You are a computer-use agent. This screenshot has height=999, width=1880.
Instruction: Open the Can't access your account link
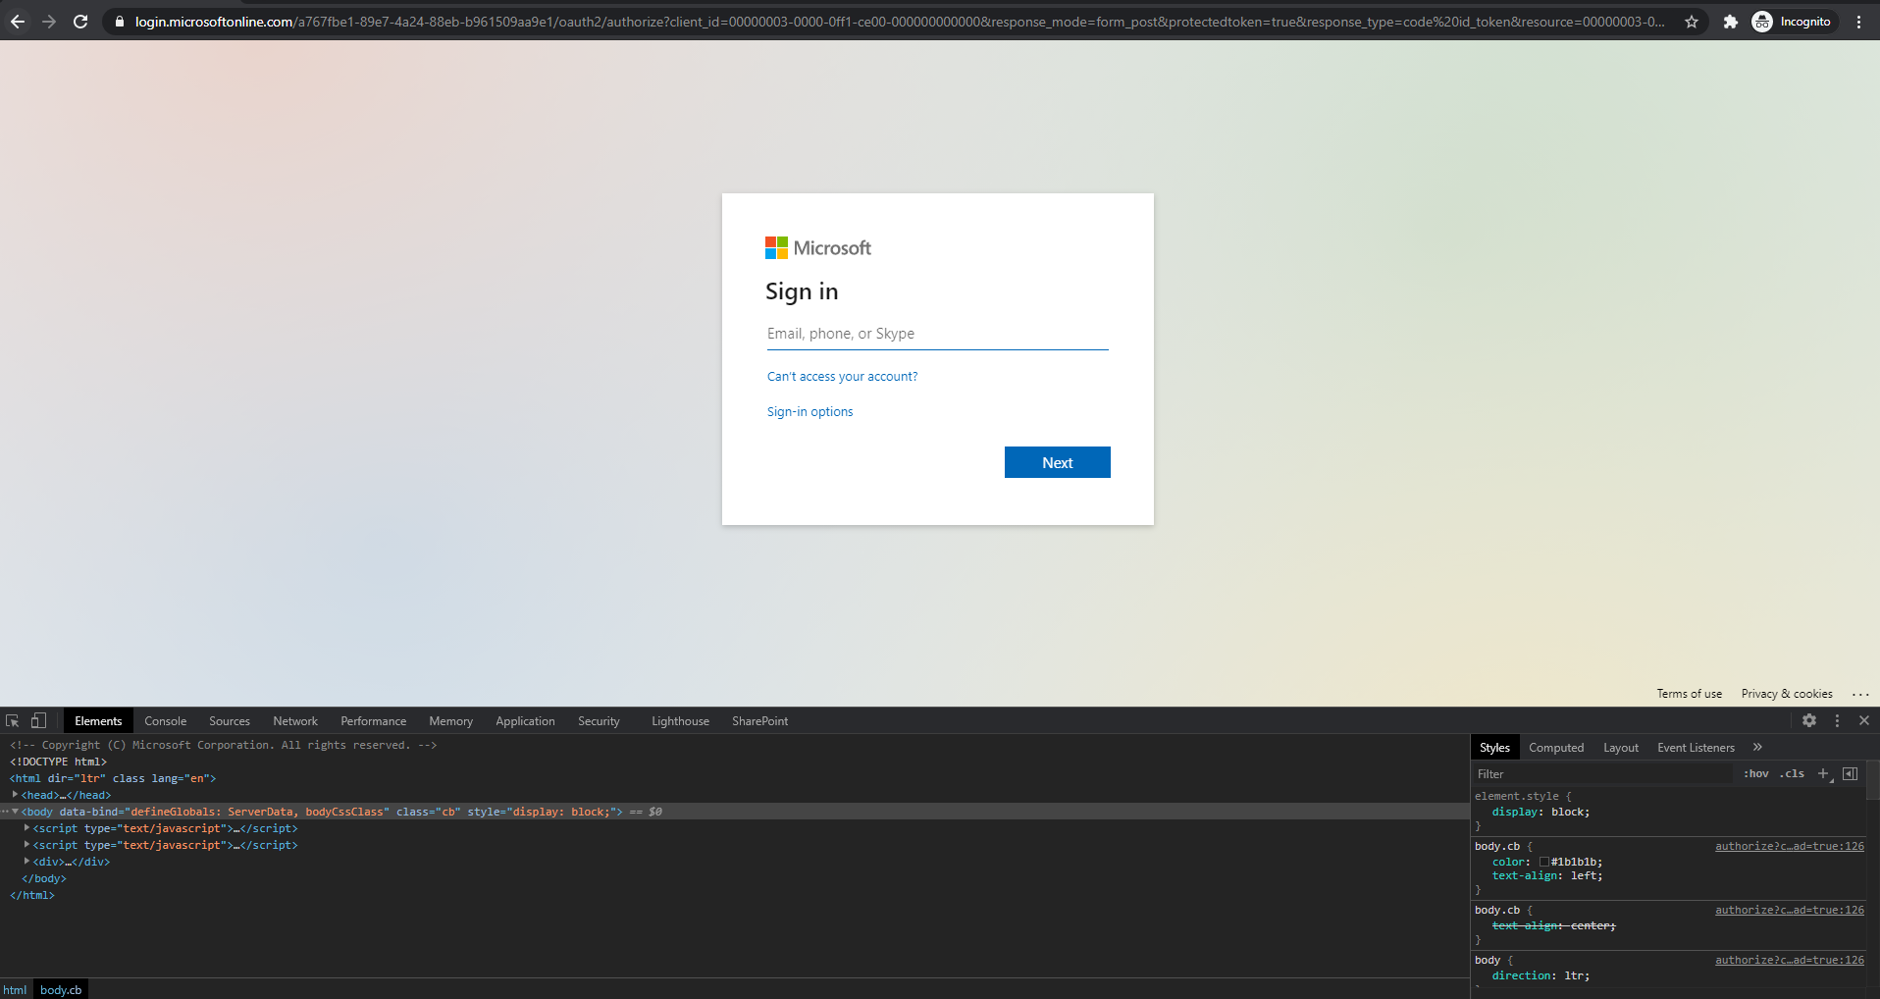click(842, 377)
